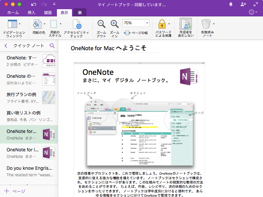
Task: Click the Redo arrow in title bar
Action: tap(44, 5)
